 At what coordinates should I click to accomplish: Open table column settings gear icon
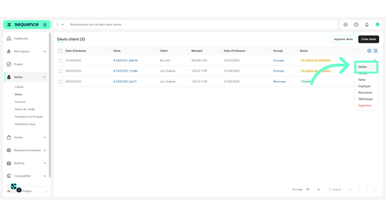pyautogui.click(x=369, y=50)
